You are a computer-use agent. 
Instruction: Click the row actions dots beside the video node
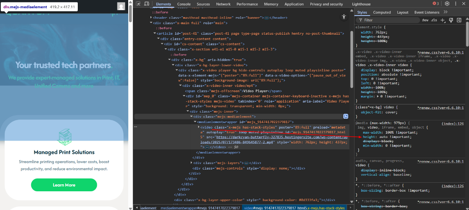[x=135, y=127]
